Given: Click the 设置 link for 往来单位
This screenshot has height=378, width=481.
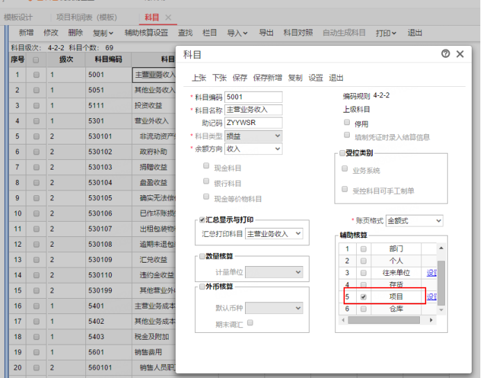Looking at the screenshot, I should [x=431, y=272].
